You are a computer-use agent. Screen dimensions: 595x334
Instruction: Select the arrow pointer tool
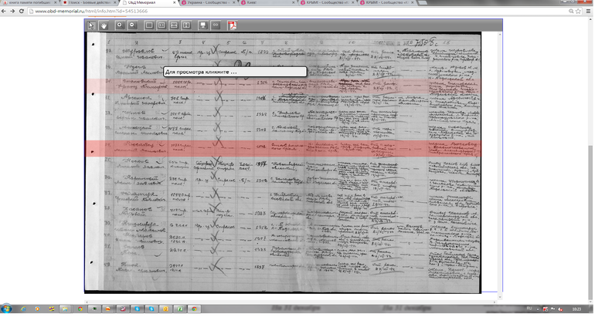point(91,25)
